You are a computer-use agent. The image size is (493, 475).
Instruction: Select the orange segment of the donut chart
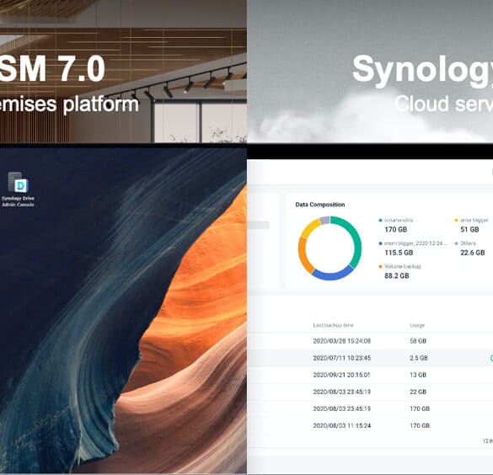tap(303, 255)
